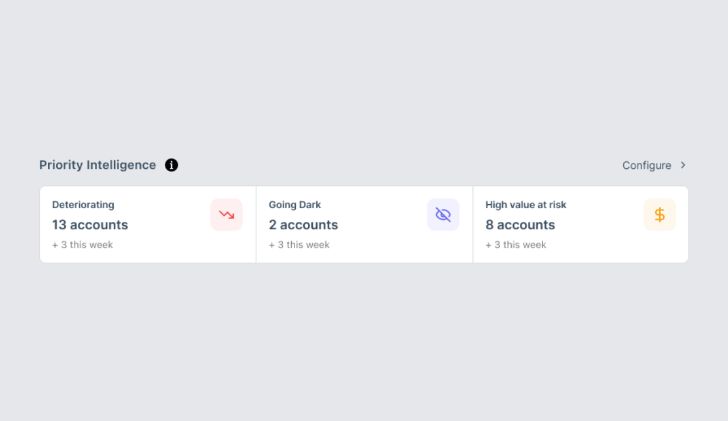Click "+ 3 this week" under 8 accounts
The width and height of the screenshot is (728, 421).
click(516, 245)
